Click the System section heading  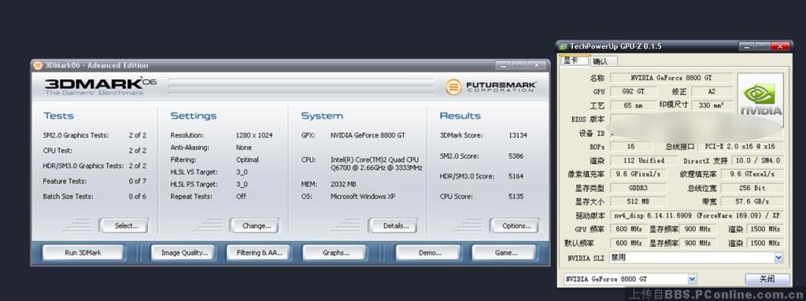[322, 116]
